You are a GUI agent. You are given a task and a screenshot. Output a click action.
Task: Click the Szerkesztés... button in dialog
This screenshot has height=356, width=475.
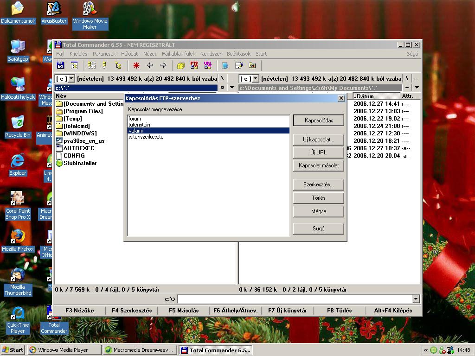point(318,184)
